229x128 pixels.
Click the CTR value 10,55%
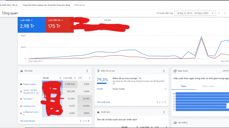point(86,106)
